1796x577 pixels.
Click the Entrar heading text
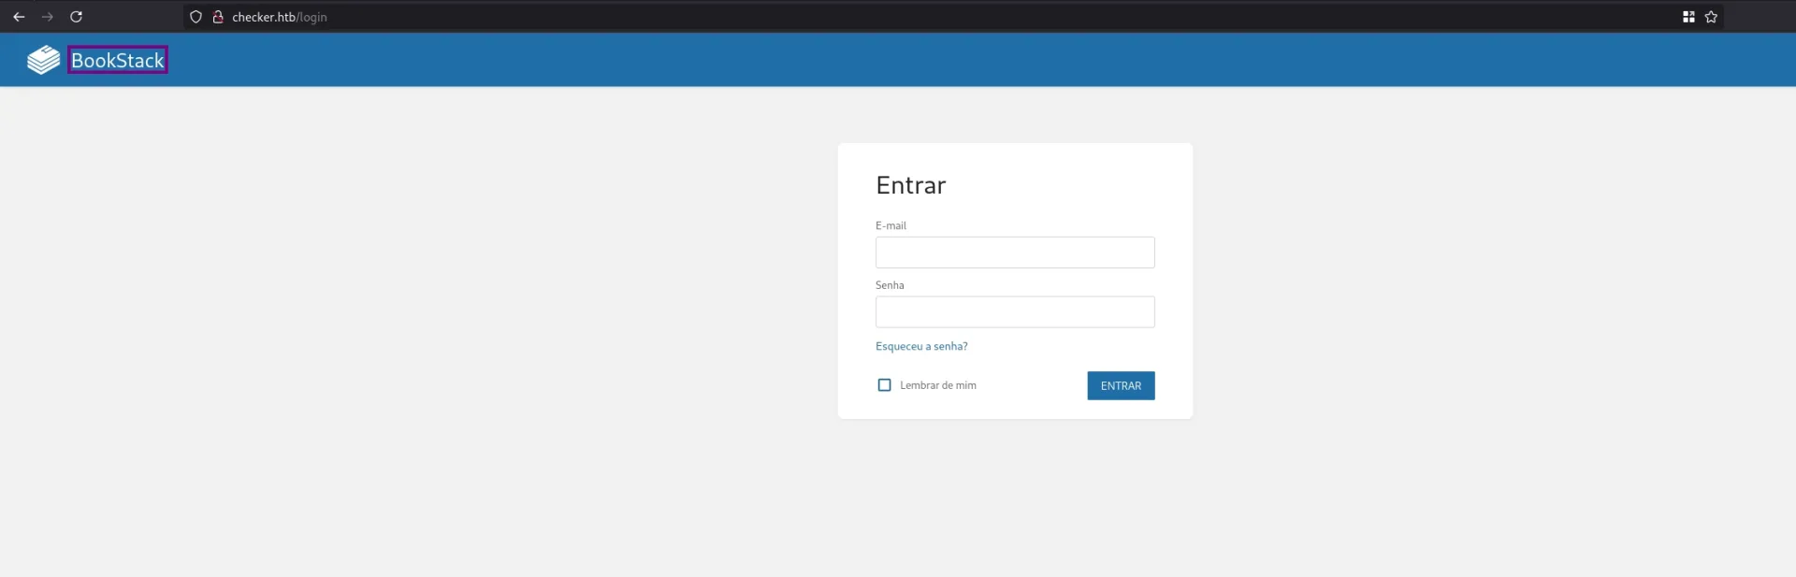pyautogui.click(x=910, y=185)
